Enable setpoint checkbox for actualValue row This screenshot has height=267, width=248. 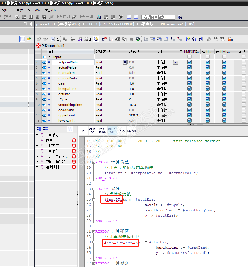coord(244,67)
